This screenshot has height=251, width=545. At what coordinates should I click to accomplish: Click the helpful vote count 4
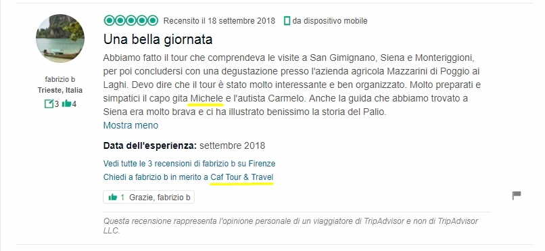(74, 104)
